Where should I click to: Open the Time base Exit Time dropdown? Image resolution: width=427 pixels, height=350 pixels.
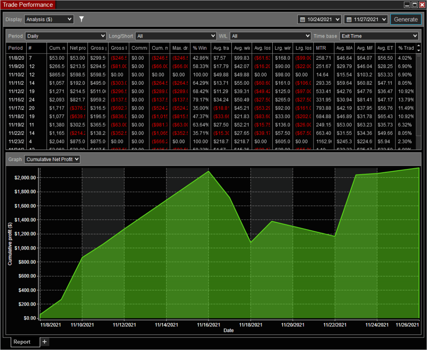pos(379,36)
